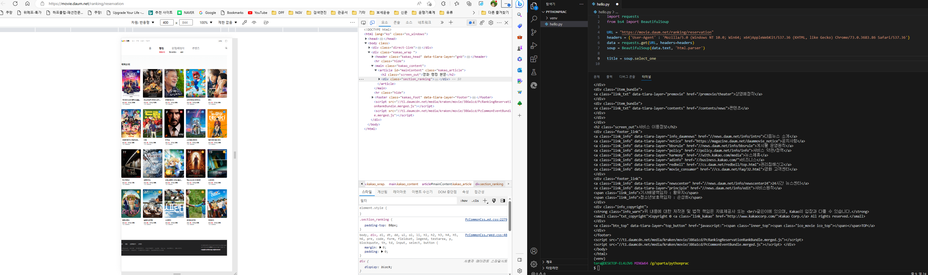Switch to Problems (문제) panel tab in VS Code
The width and height of the screenshot is (928, 275).
[x=597, y=77]
